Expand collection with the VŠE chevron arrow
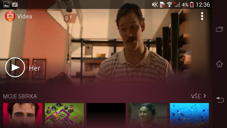Screen dimensions: 227x128 tap(205, 96)
